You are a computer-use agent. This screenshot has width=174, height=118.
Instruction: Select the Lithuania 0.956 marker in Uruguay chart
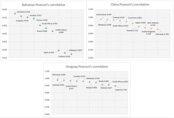pyautogui.click(x=57, y=80)
